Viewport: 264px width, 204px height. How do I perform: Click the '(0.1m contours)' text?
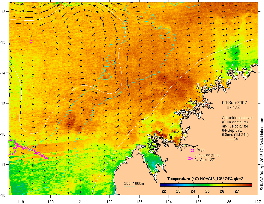[235, 122]
